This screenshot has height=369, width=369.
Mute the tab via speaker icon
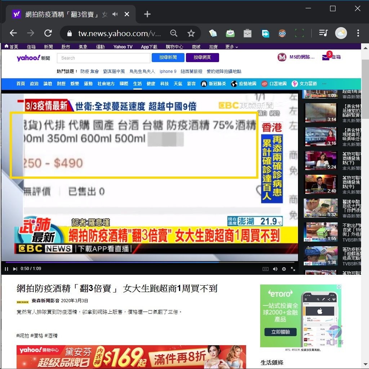pyautogui.click(x=115, y=14)
